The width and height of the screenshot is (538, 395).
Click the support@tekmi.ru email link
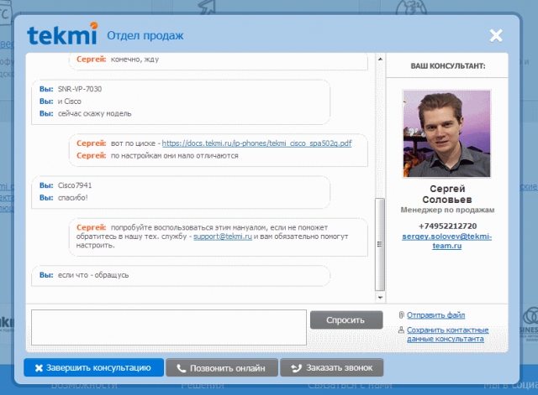[222, 236]
